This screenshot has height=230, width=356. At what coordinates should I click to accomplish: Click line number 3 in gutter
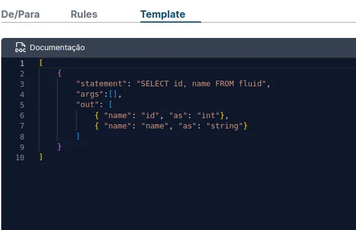[22, 84]
